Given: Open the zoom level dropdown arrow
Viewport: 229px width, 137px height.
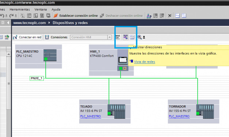Looking at the screenshot, I should 144,37.
